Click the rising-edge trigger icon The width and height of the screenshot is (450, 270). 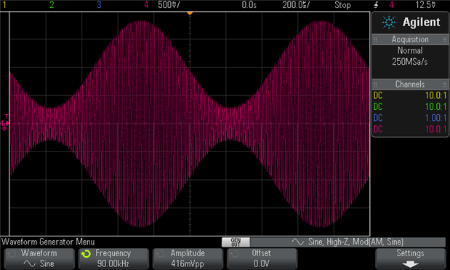377,5
